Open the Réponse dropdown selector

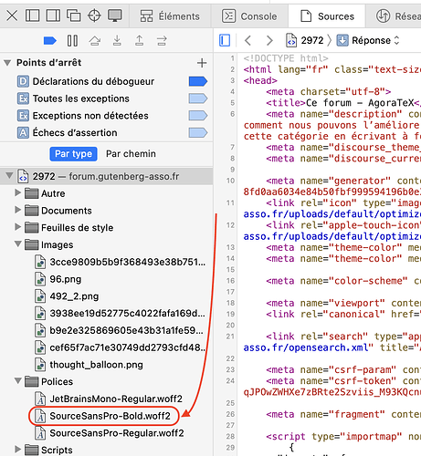point(368,40)
